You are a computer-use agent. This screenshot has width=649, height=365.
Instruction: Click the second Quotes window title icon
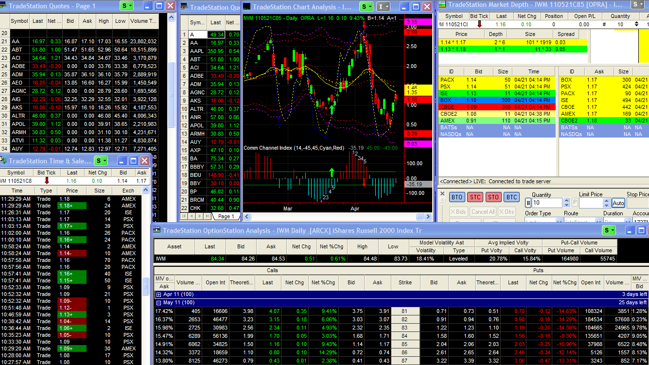pyautogui.click(x=184, y=7)
